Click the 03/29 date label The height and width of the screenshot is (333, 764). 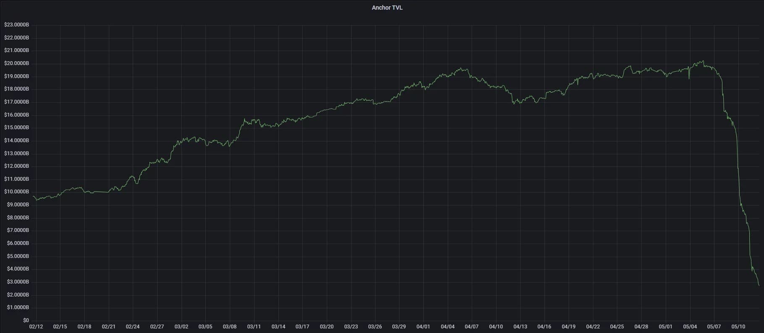coord(399,327)
